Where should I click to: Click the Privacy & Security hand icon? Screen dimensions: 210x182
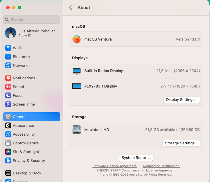click(x=8, y=160)
